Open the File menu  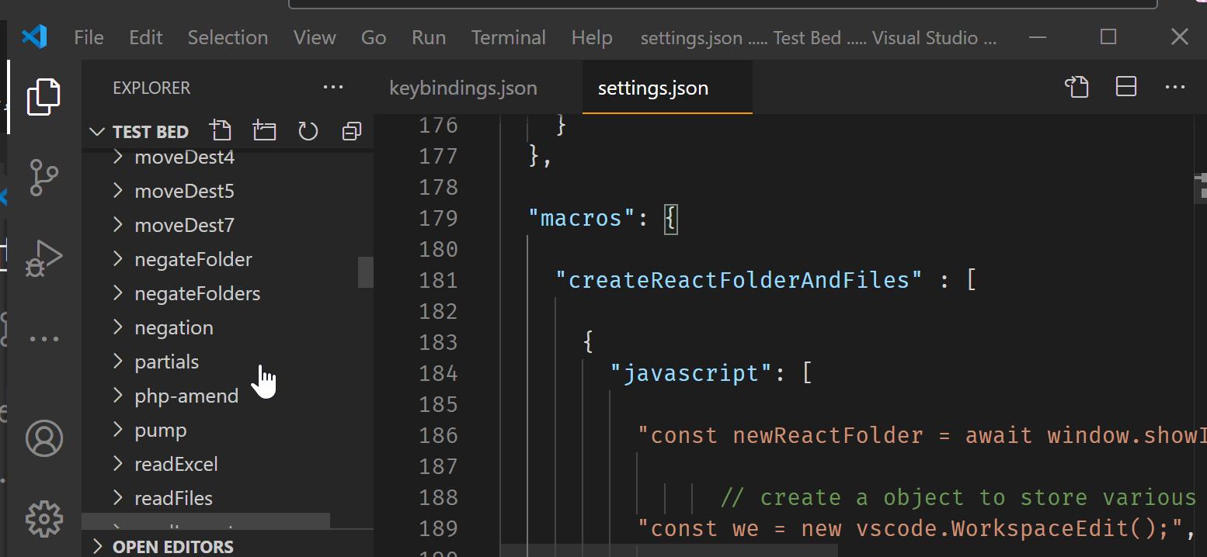point(89,37)
